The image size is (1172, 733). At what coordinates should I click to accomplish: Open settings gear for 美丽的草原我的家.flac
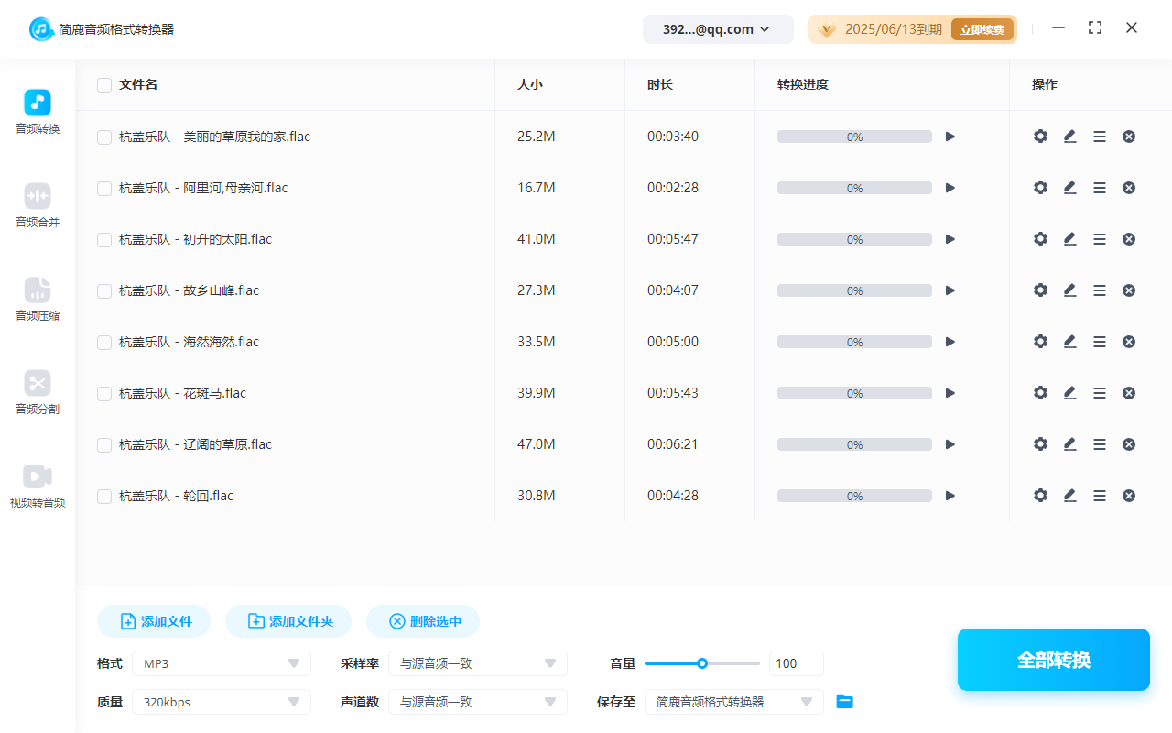pyautogui.click(x=1040, y=136)
